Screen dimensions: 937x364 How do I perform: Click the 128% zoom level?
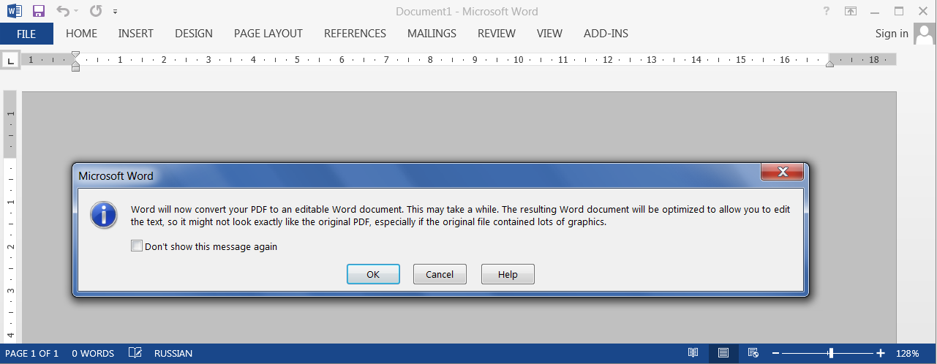click(x=908, y=354)
